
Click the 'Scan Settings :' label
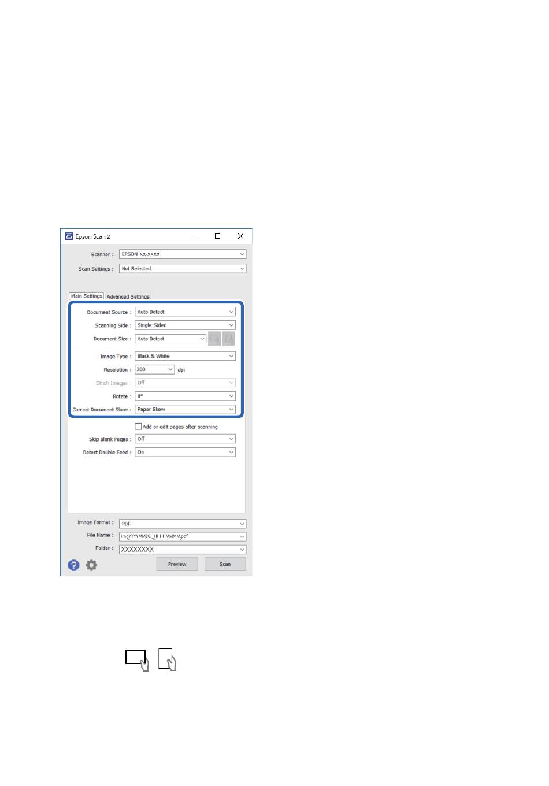click(x=96, y=269)
